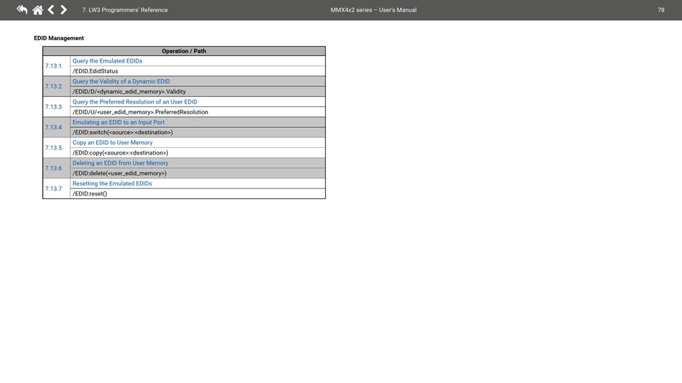Click the 'Operation / Path' table header
The image size is (682, 383).
point(184,51)
